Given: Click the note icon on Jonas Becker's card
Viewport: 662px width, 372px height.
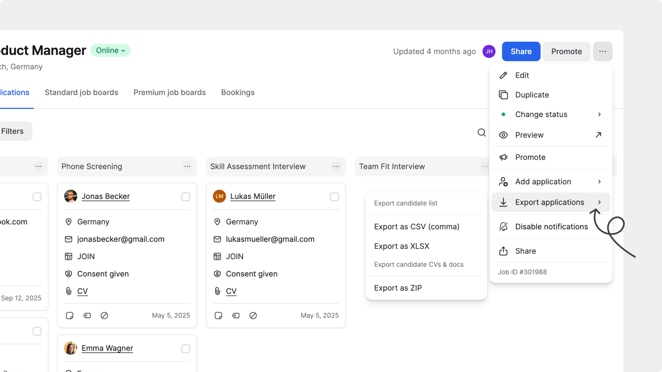Looking at the screenshot, I should [x=70, y=315].
